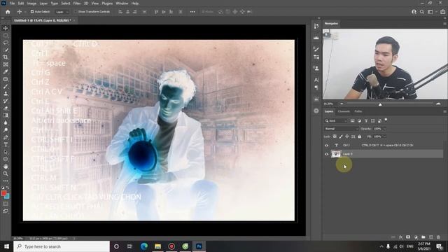This screenshot has width=448, height=252.
Task: Hide the text layer Ctrl J
Action: pos(327,146)
